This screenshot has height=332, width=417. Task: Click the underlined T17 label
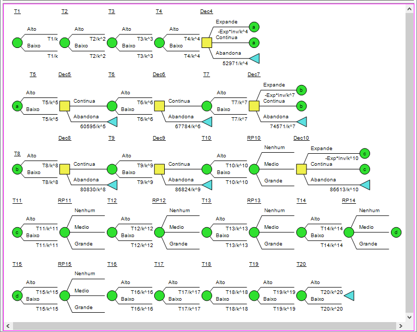click(158, 264)
